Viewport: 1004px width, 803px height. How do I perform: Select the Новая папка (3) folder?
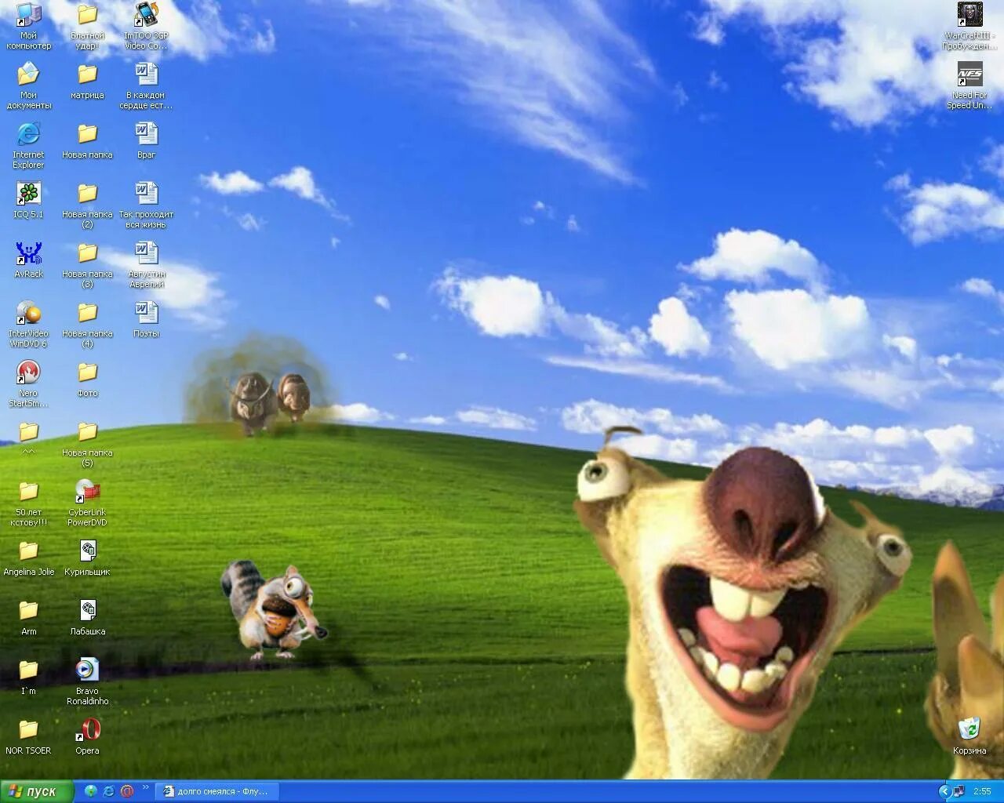[87, 264]
